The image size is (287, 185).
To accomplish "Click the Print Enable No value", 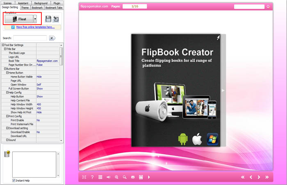I will click(x=38, y=120).
